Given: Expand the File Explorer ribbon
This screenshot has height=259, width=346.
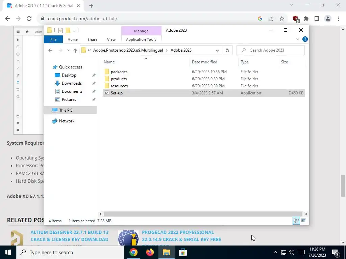Looking at the screenshot, I should pos(297,39).
